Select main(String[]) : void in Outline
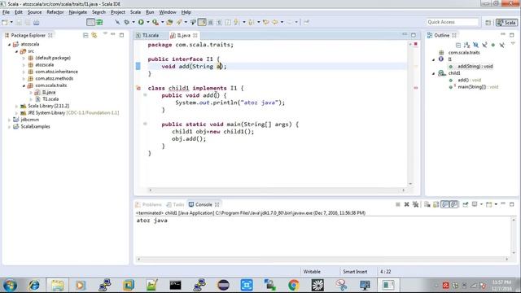This screenshot has width=521, height=293. click(x=478, y=87)
